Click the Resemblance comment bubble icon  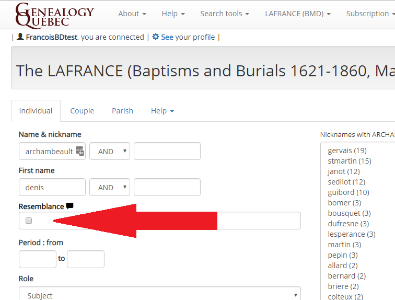point(69,206)
